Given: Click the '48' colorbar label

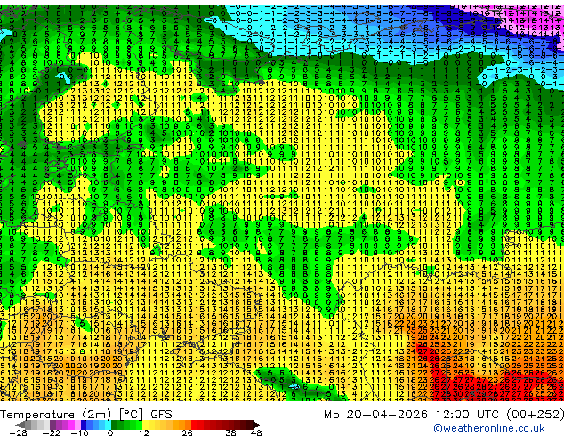Looking at the screenshot, I should [x=256, y=432].
